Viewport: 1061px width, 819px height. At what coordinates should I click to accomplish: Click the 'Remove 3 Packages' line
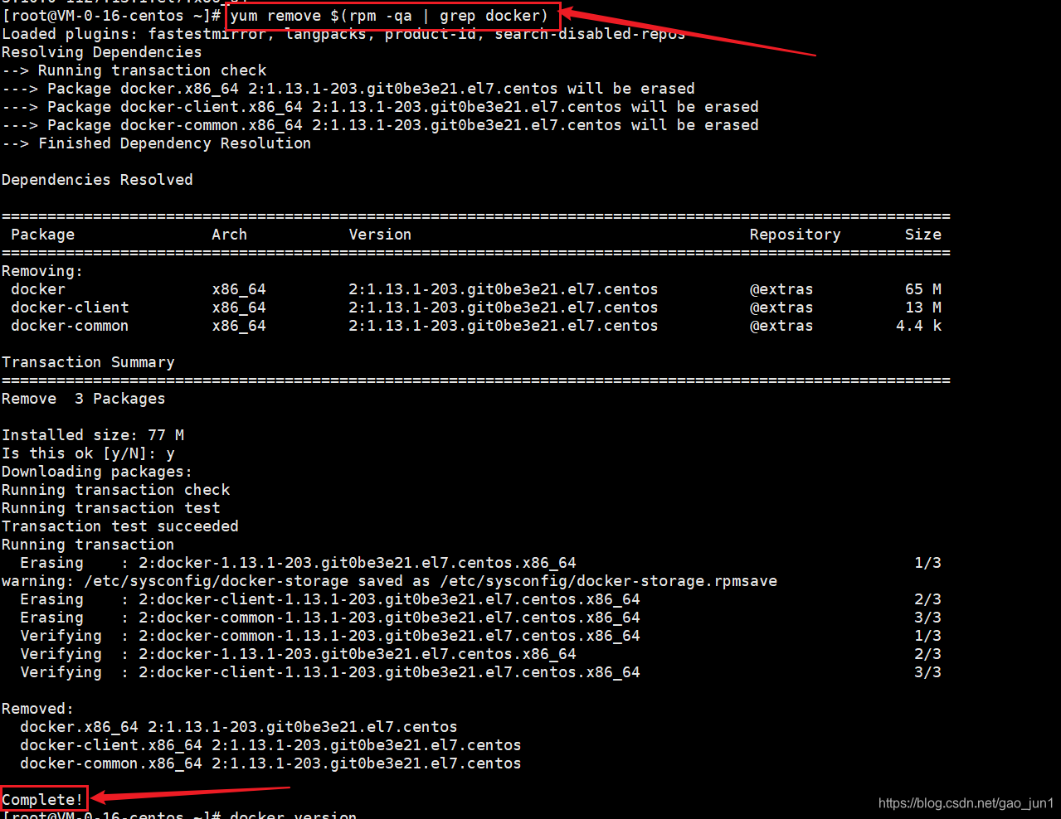point(83,399)
